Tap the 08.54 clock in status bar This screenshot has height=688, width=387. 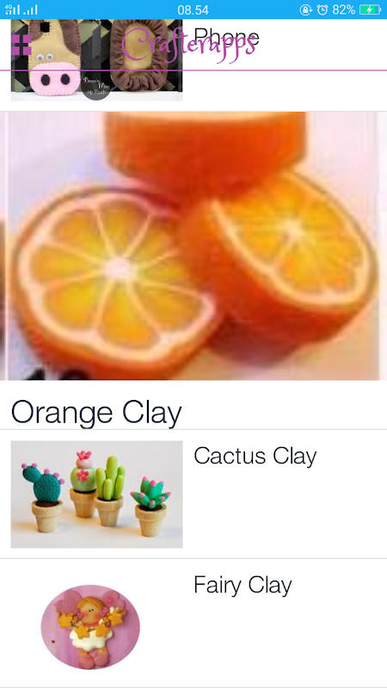coord(193,9)
